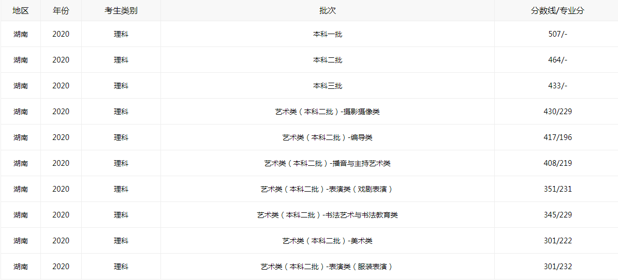This screenshot has height=280, width=618.
Task: Select the 批次 column header
Action: pyautogui.click(x=327, y=10)
